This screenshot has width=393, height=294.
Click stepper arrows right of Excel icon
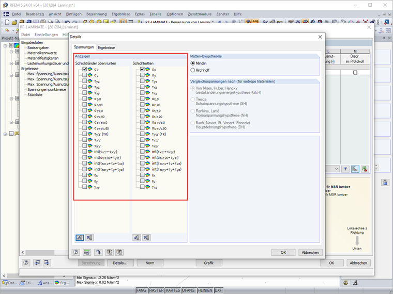point(376,168)
